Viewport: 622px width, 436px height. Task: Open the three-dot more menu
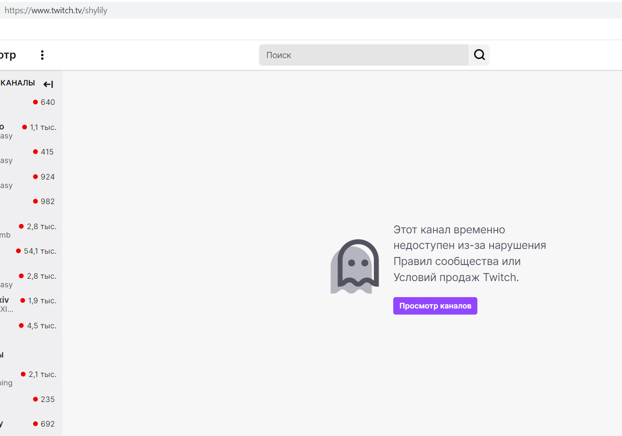point(42,55)
